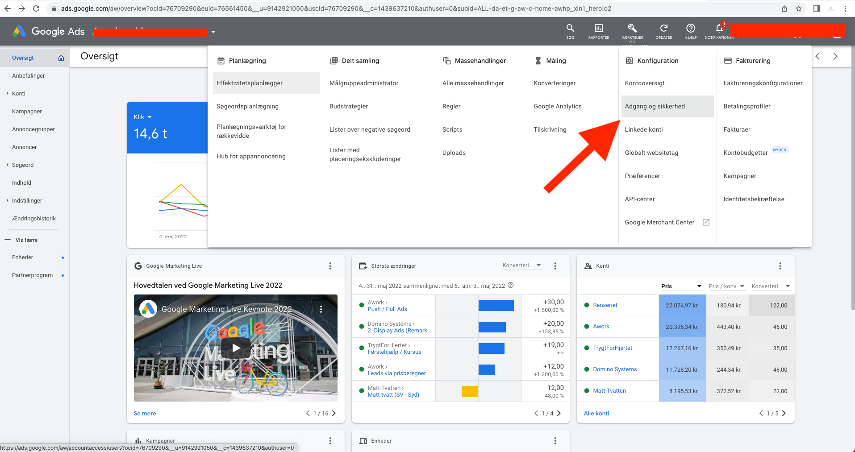The width and height of the screenshot is (855, 452).
Task: Play the Google Marketing Live Keynote video
Action: [236, 348]
